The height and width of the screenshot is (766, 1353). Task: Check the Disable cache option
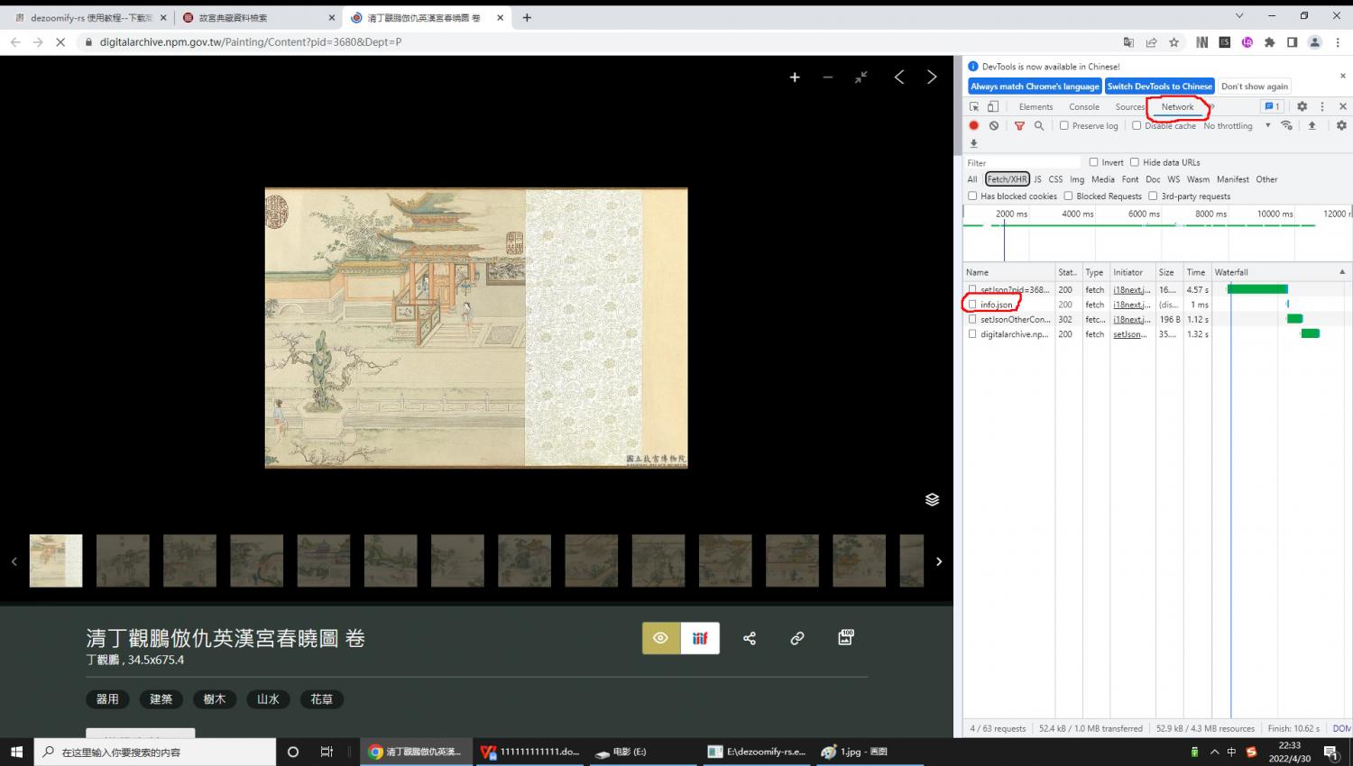[x=1137, y=126]
